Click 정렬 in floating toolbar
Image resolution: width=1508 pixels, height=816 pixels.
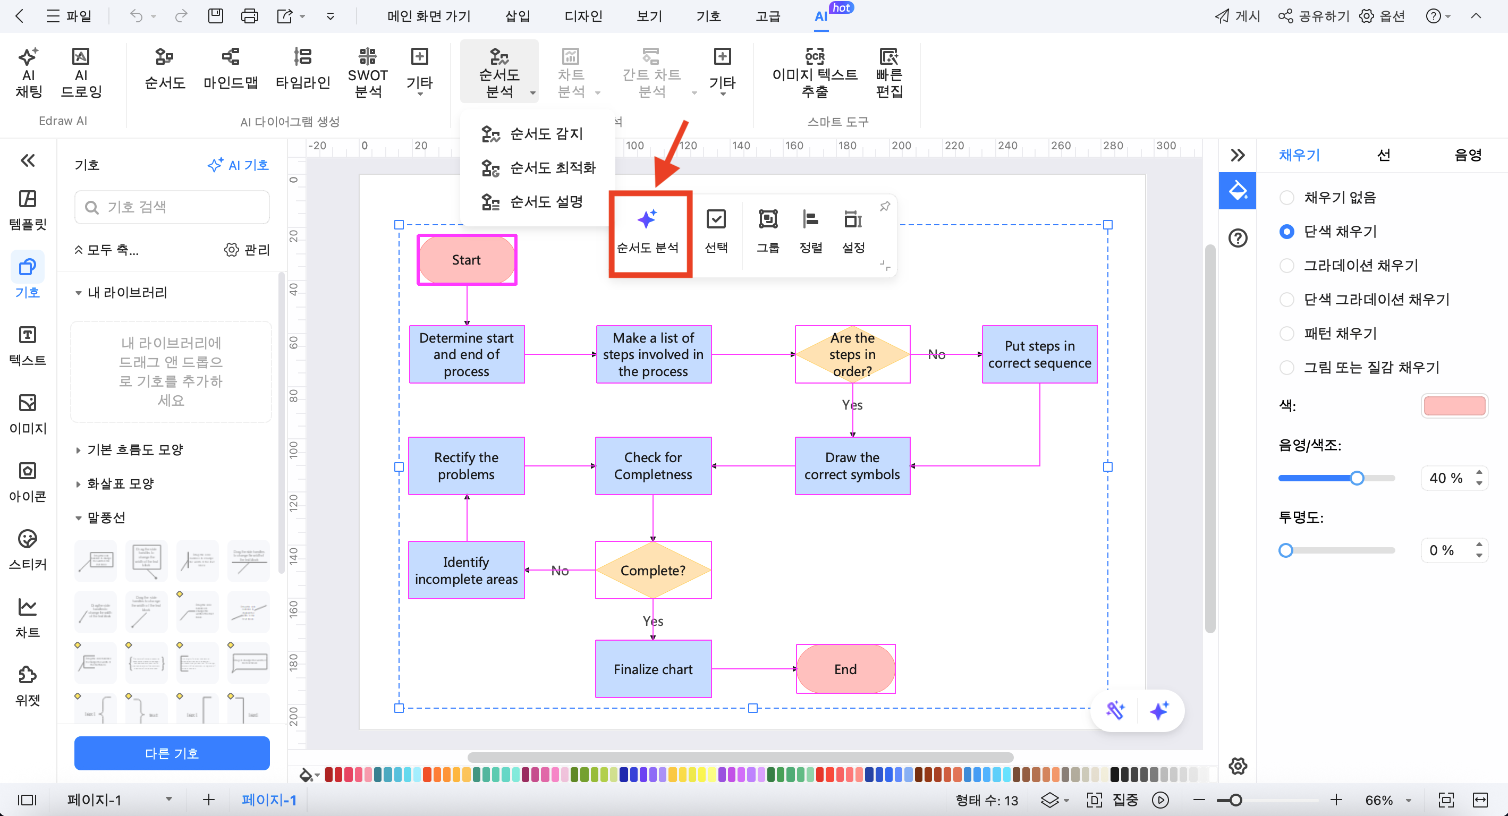[811, 232]
